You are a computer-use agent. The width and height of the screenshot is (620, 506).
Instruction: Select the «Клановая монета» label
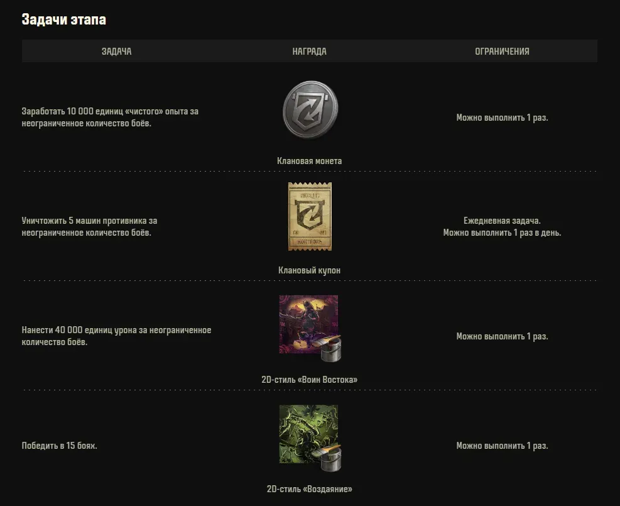[309, 161]
